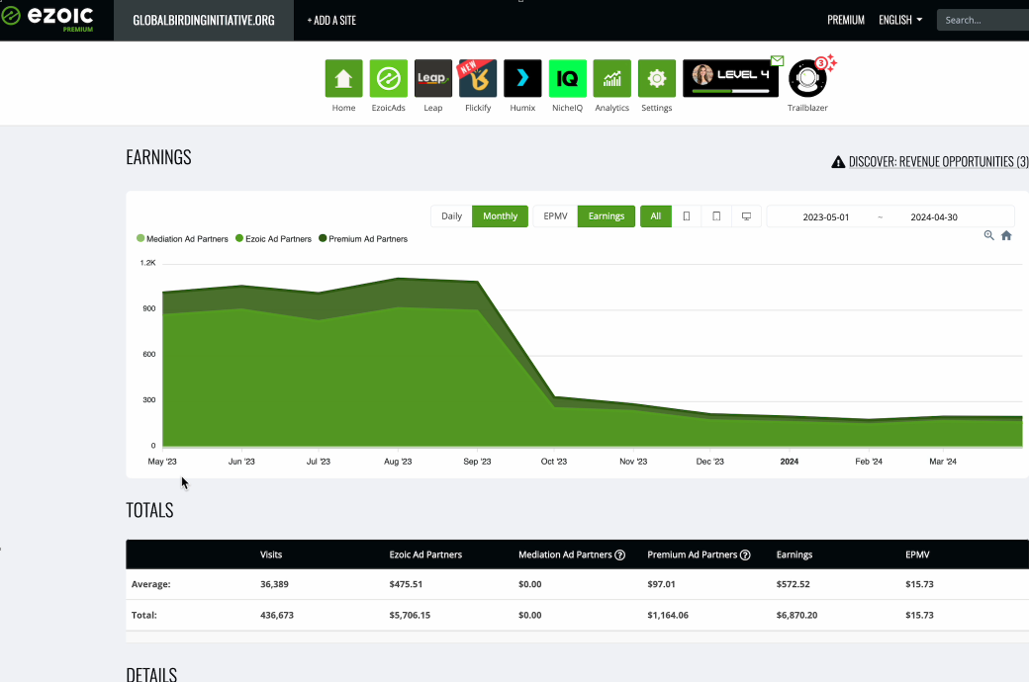
Task: Click the Ezoic Premium logo
Action: point(47,18)
